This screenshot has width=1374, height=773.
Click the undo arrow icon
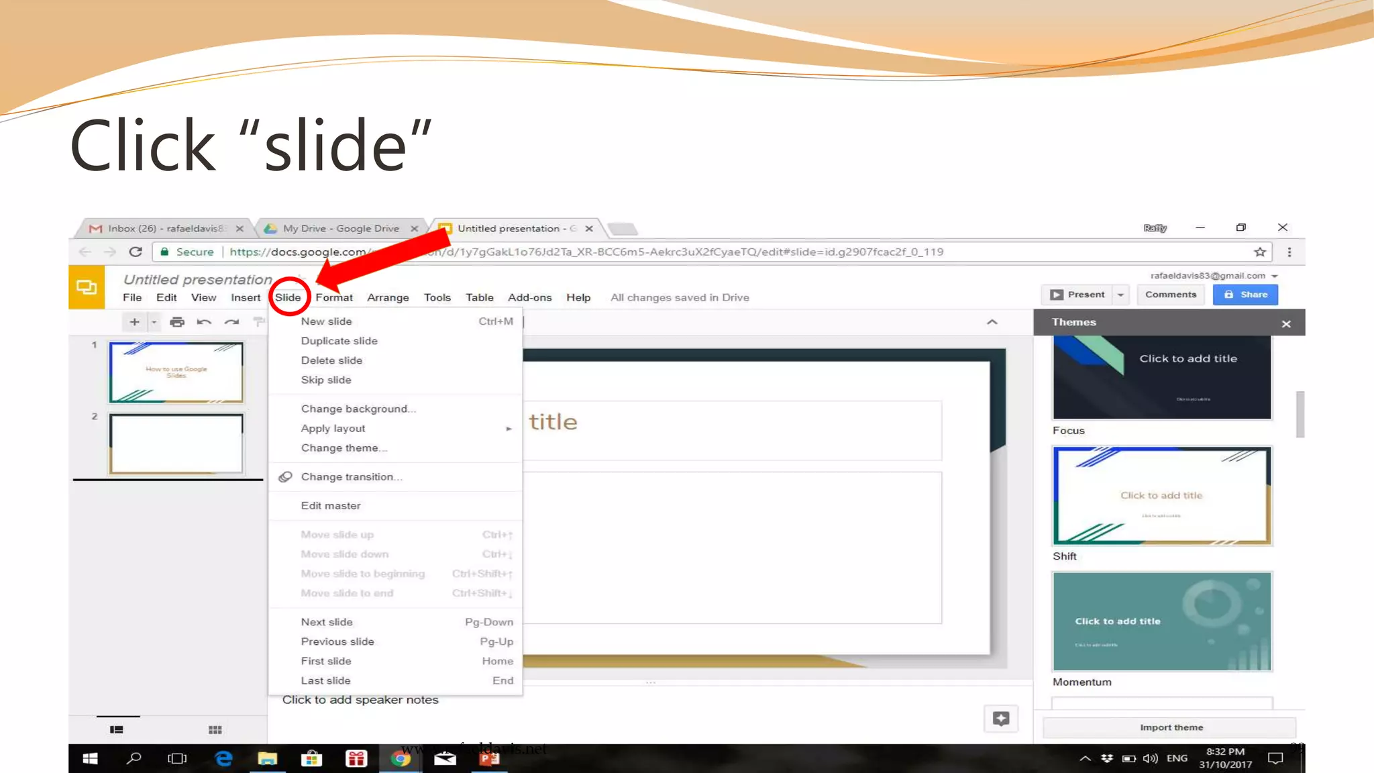204,322
